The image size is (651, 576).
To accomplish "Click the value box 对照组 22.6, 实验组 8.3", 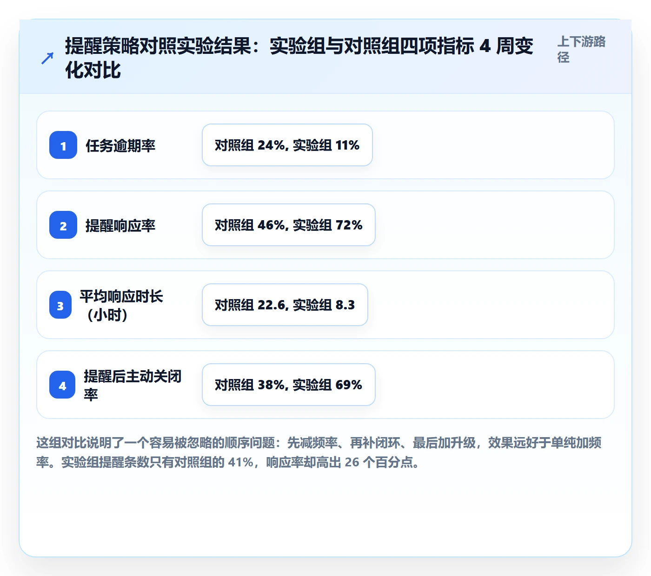I will point(285,305).
